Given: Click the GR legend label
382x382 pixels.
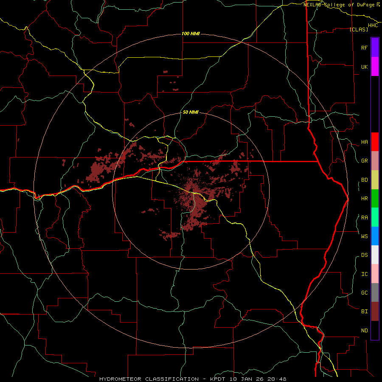Looking at the screenshot, I should pyautogui.click(x=365, y=161).
